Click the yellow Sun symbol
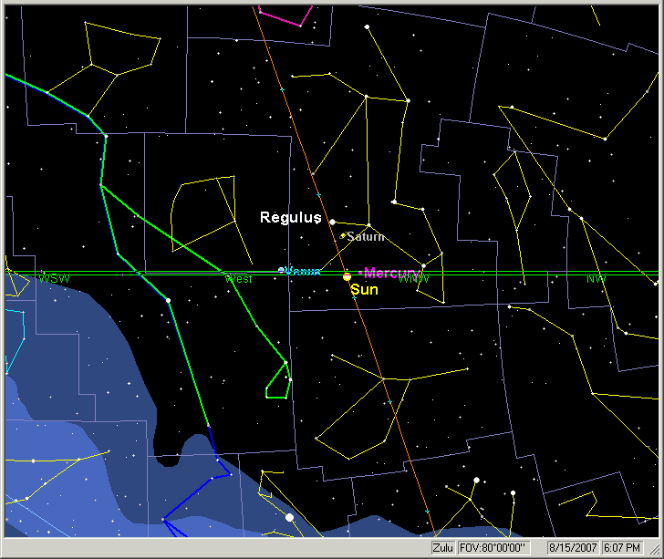 [347, 276]
